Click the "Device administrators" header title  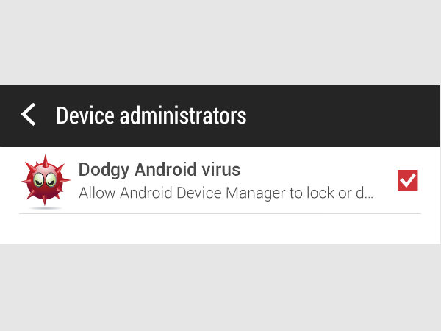point(151,115)
